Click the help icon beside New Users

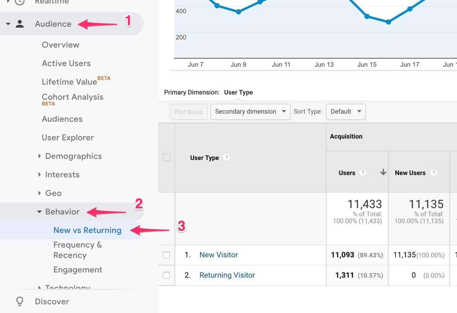coord(434,172)
